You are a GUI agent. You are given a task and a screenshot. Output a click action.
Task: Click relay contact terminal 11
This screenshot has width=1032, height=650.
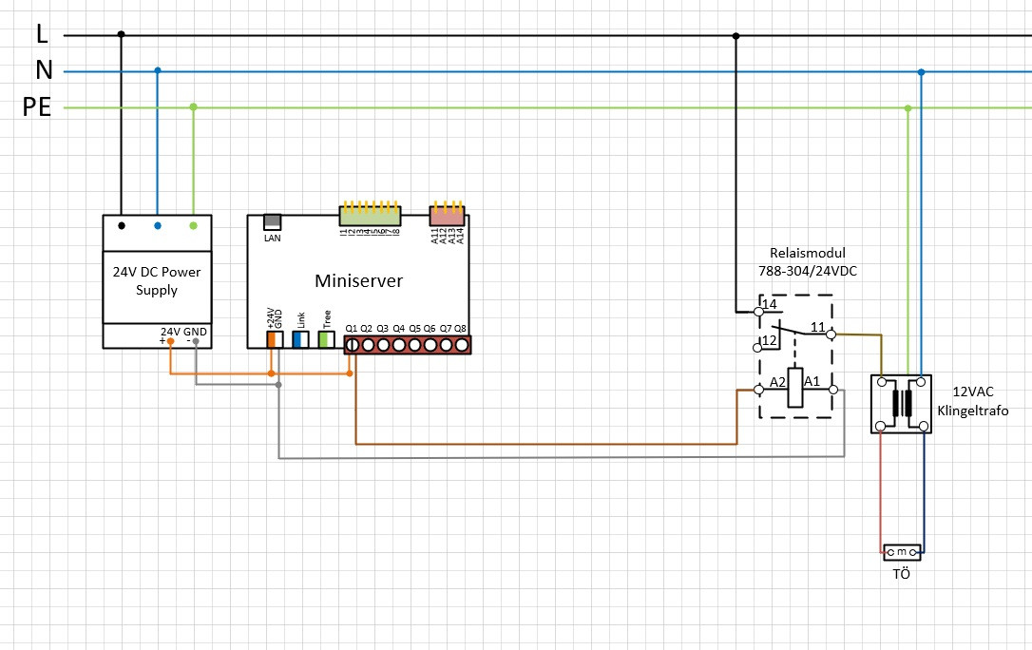(831, 334)
